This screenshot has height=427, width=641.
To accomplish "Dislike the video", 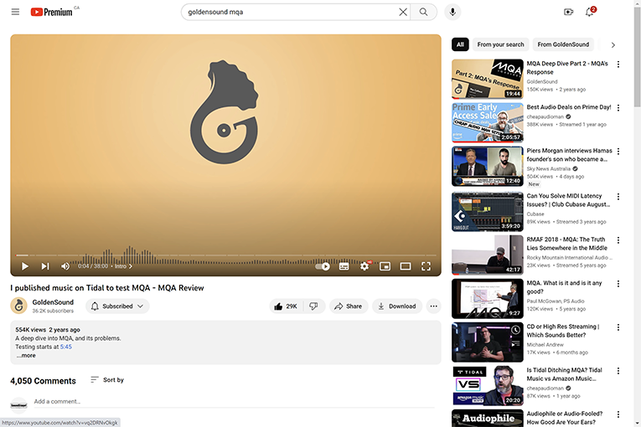I will 313,306.
